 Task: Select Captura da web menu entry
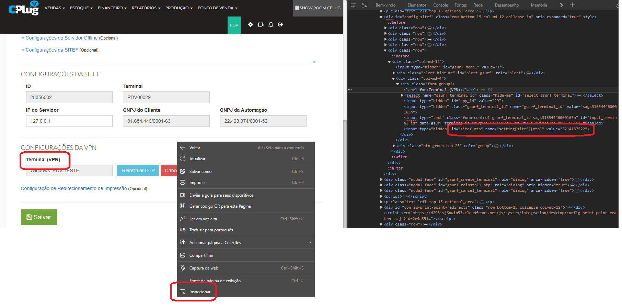pyautogui.click(x=246, y=268)
